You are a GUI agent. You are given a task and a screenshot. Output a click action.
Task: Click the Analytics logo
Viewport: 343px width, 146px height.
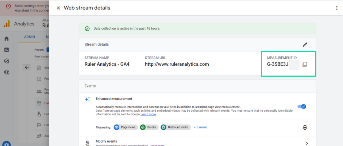click(7, 24)
